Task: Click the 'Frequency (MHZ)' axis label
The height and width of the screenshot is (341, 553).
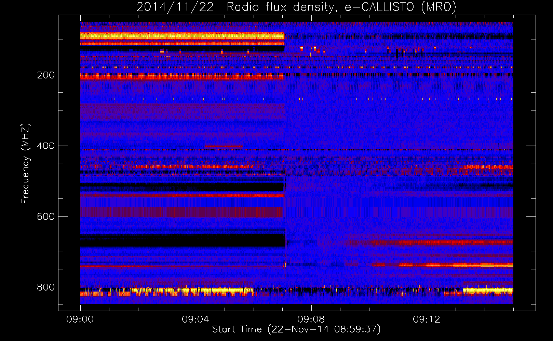Action: (25, 164)
